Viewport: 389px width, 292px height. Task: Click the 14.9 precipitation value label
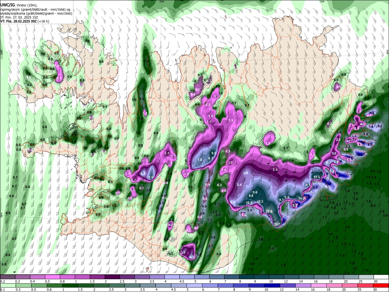(301, 198)
